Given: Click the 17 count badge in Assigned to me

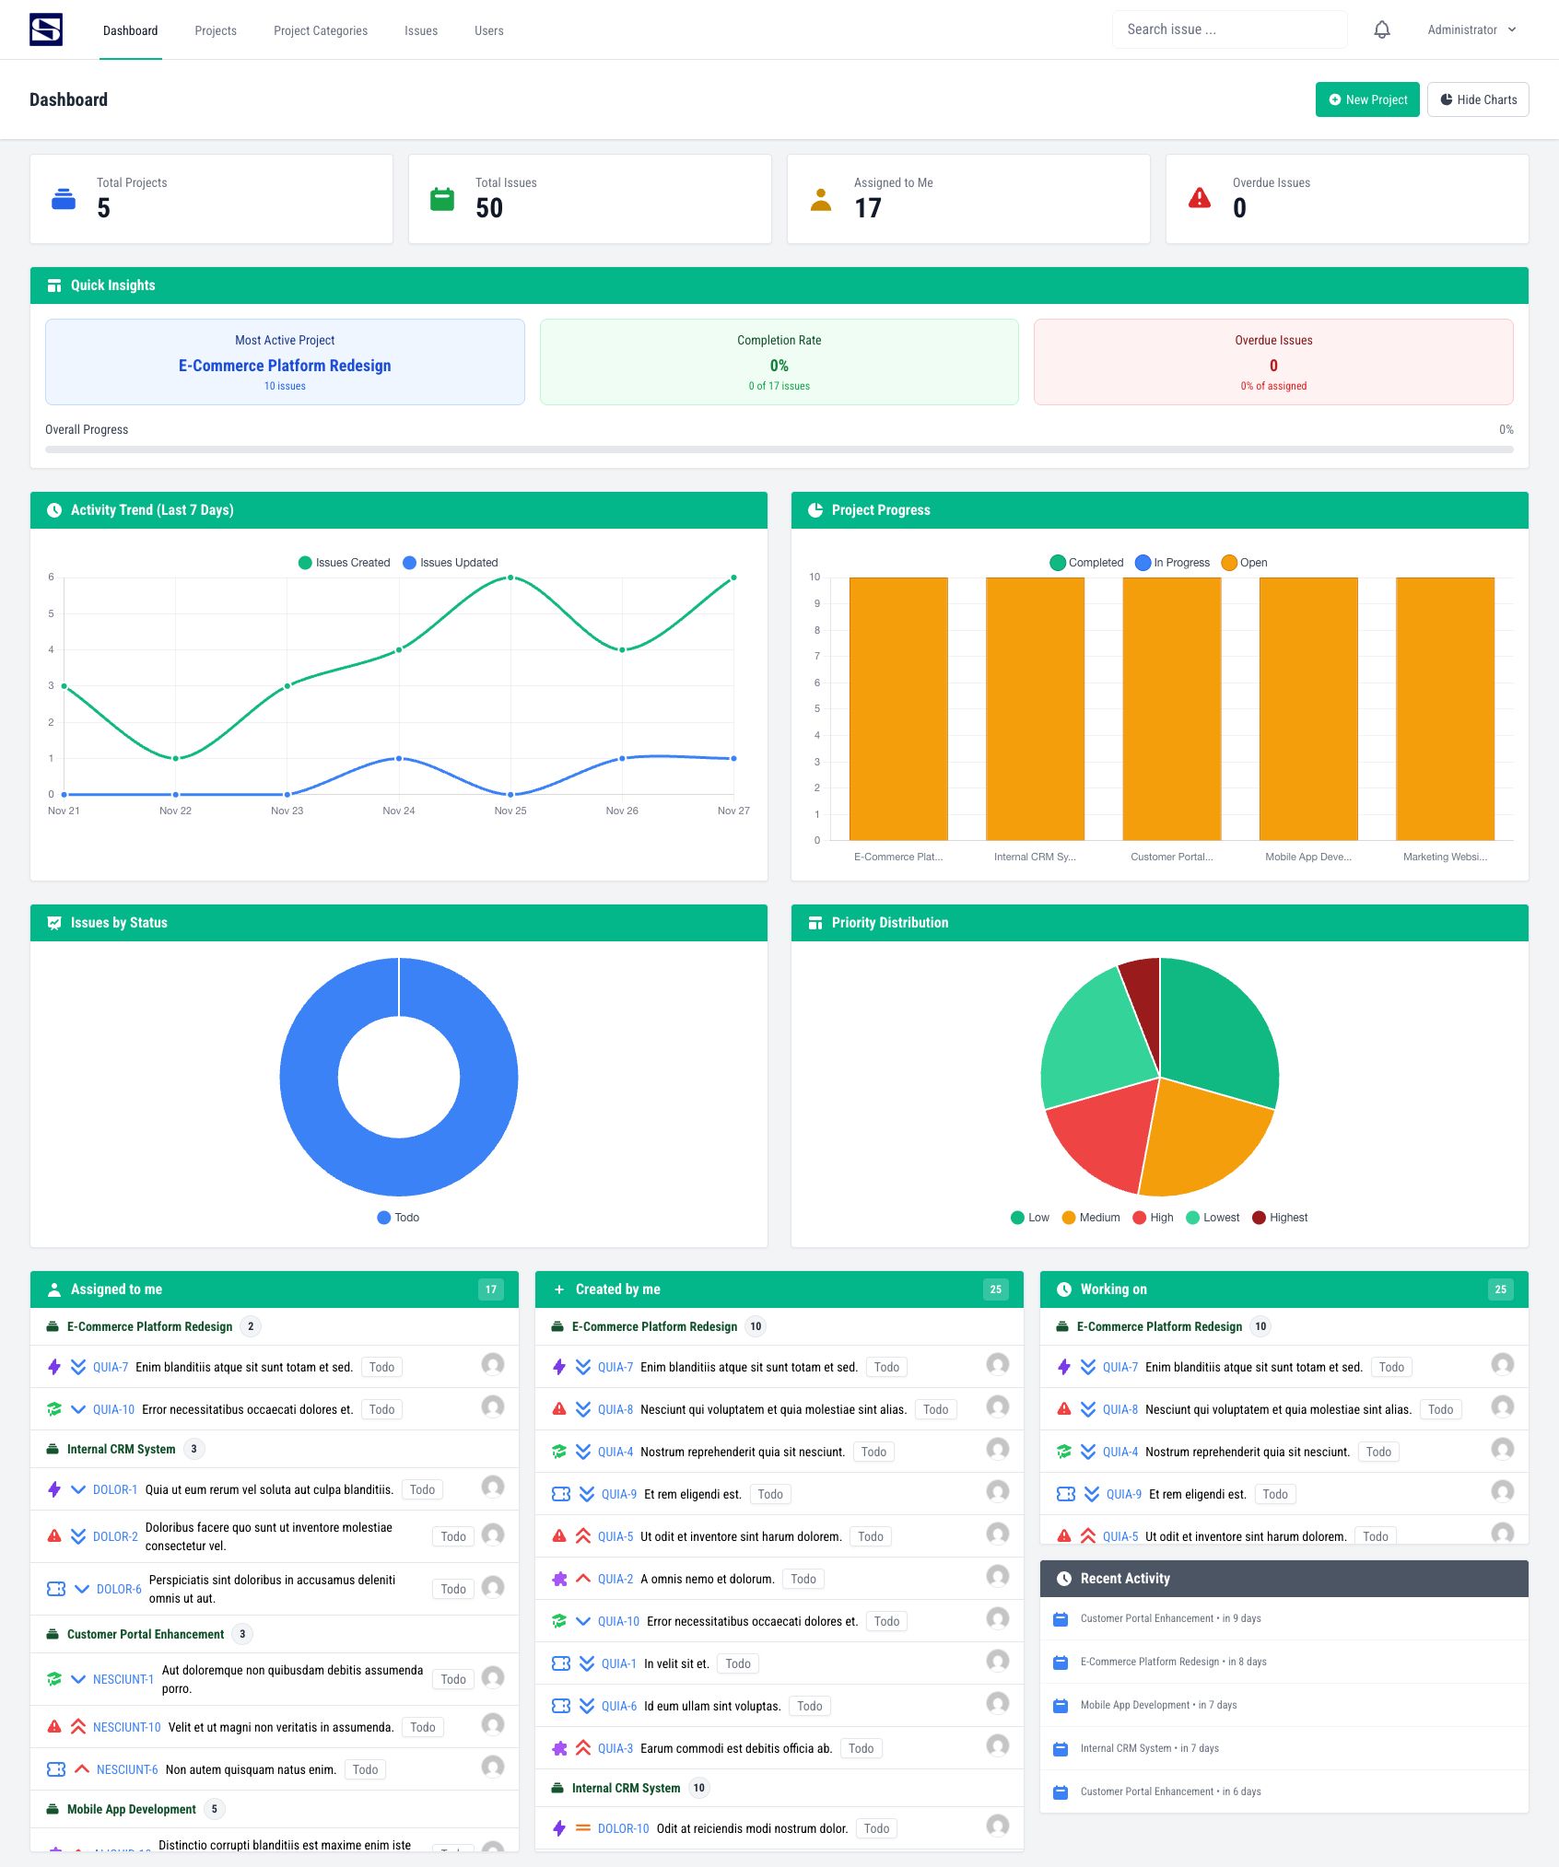Looking at the screenshot, I should pyautogui.click(x=491, y=1289).
